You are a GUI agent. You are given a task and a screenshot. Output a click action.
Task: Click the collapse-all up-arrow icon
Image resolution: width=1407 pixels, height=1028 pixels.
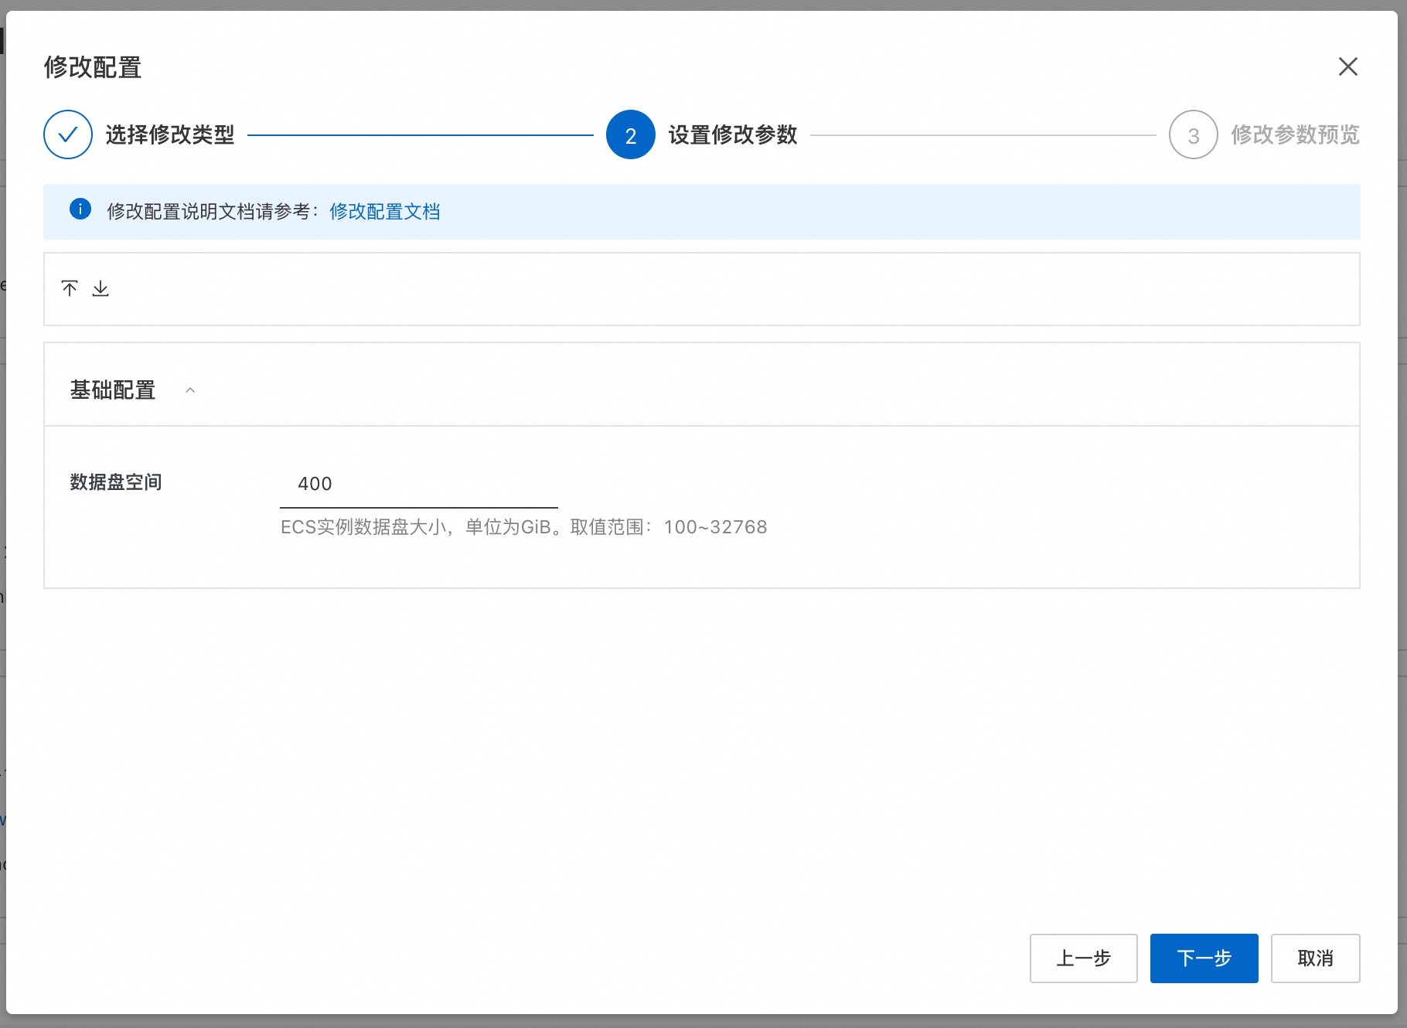point(70,289)
